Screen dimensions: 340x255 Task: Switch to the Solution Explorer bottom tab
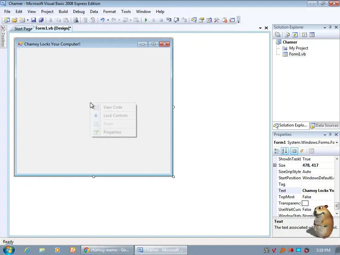tap(291, 125)
